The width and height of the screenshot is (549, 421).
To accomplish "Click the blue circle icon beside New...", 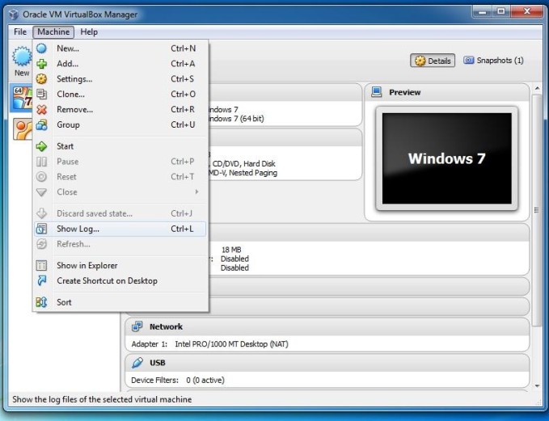I will pyautogui.click(x=42, y=48).
